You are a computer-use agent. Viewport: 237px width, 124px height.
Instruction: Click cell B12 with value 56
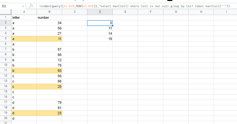click(49, 76)
